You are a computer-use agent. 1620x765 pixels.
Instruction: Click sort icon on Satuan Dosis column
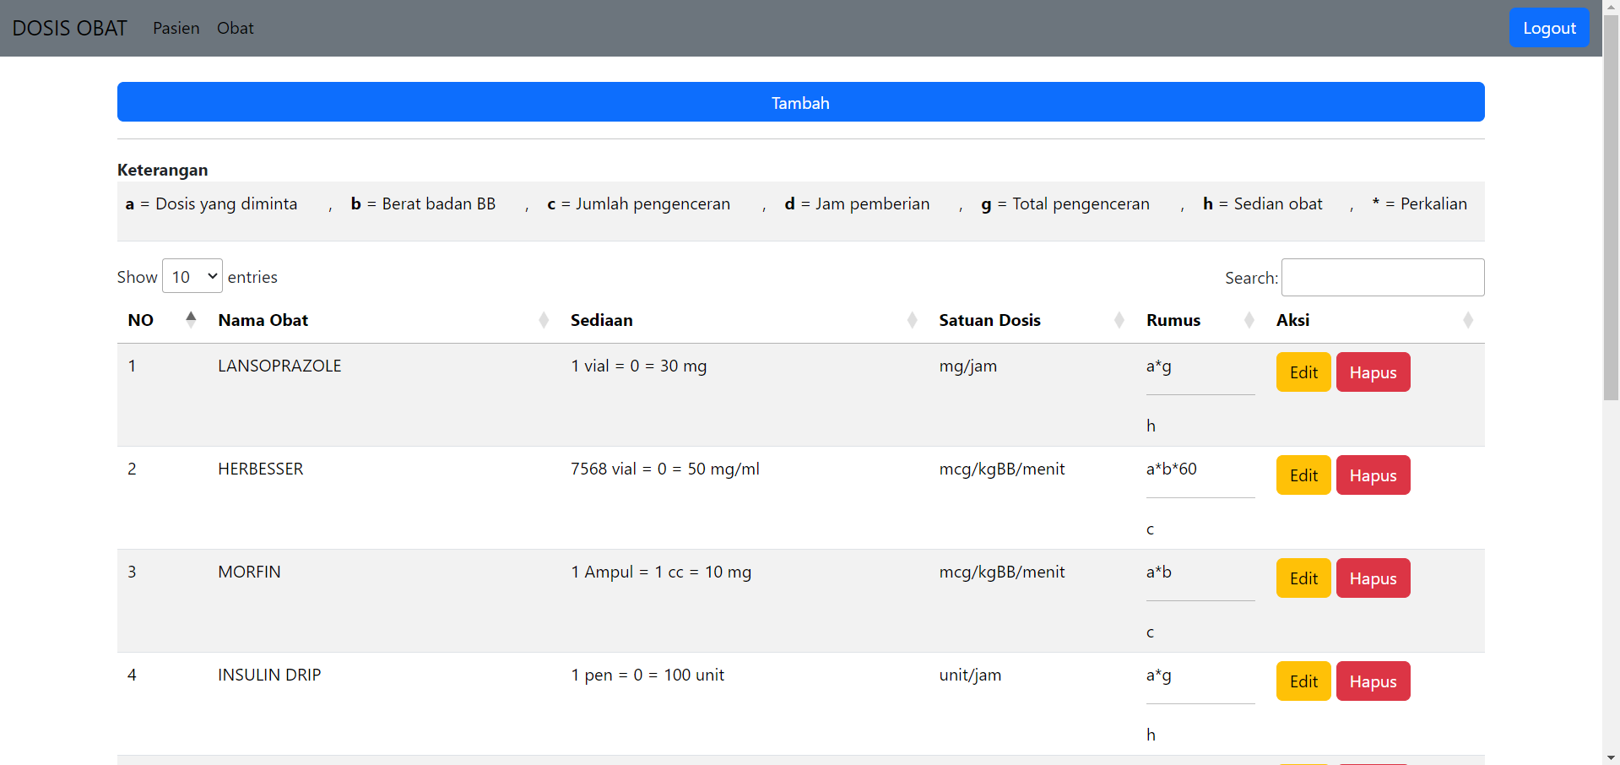pyautogui.click(x=1119, y=320)
